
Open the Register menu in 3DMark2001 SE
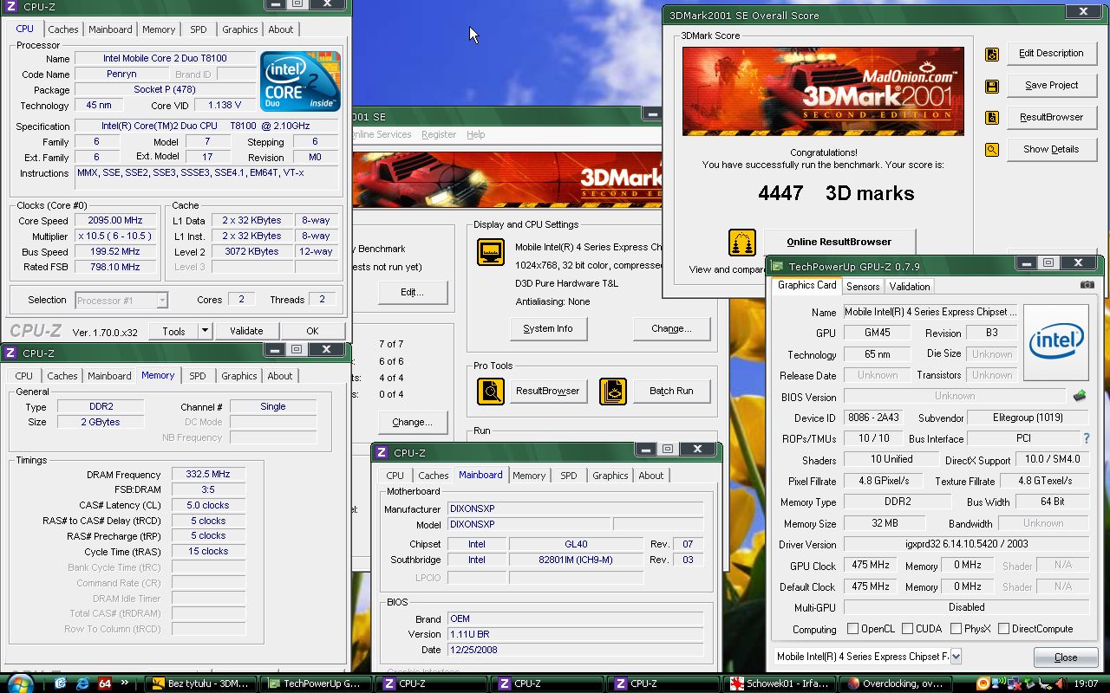click(439, 134)
